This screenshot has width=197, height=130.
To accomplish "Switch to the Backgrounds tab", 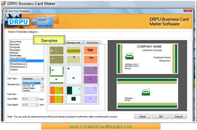I will click(x=74, y=43).
